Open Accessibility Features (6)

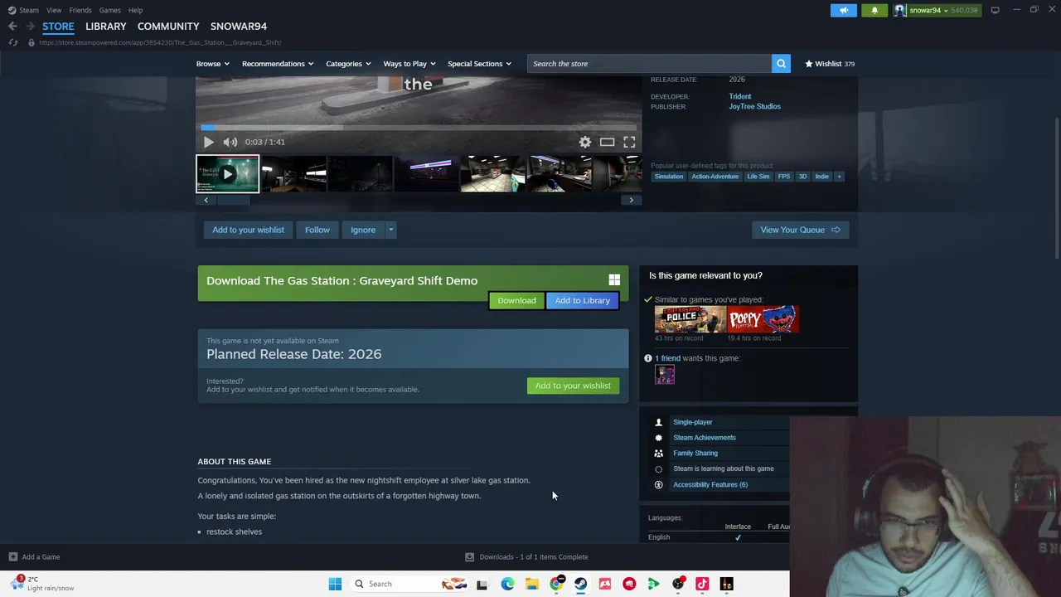click(x=710, y=484)
